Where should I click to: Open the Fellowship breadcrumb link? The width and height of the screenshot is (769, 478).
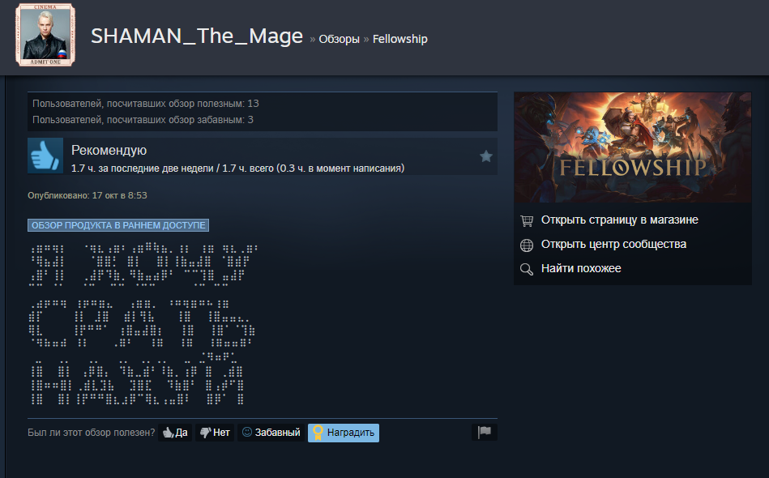(x=399, y=39)
